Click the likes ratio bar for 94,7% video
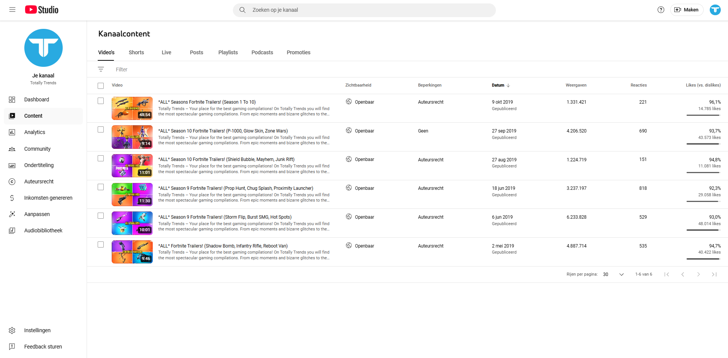Viewport: 728px width, 358px height. (x=703, y=259)
